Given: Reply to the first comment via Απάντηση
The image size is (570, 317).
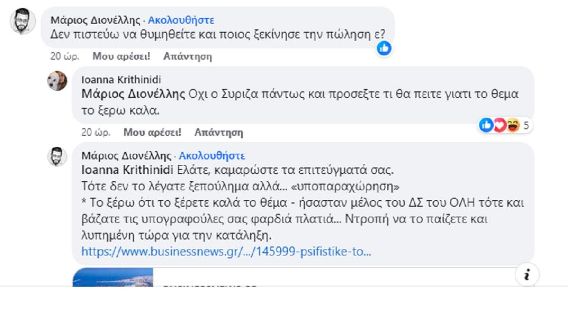Looking at the screenshot, I should pyautogui.click(x=188, y=56).
